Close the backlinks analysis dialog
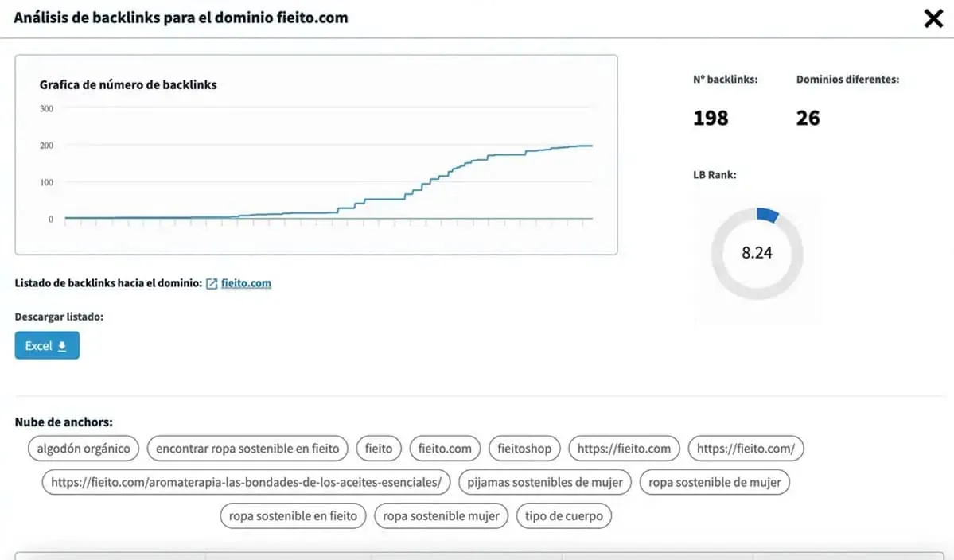The image size is (954, 560). click(933, 18)
